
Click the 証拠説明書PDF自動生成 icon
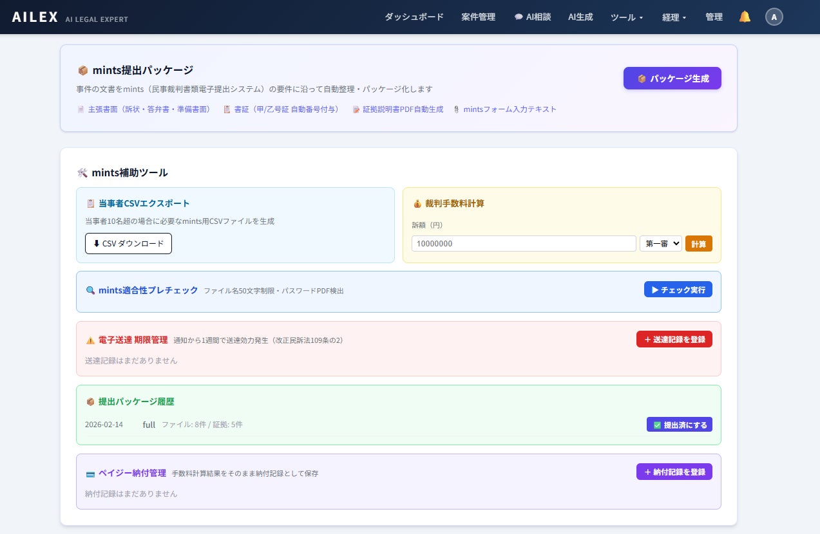pyautogui.click(x=356, y=109)
